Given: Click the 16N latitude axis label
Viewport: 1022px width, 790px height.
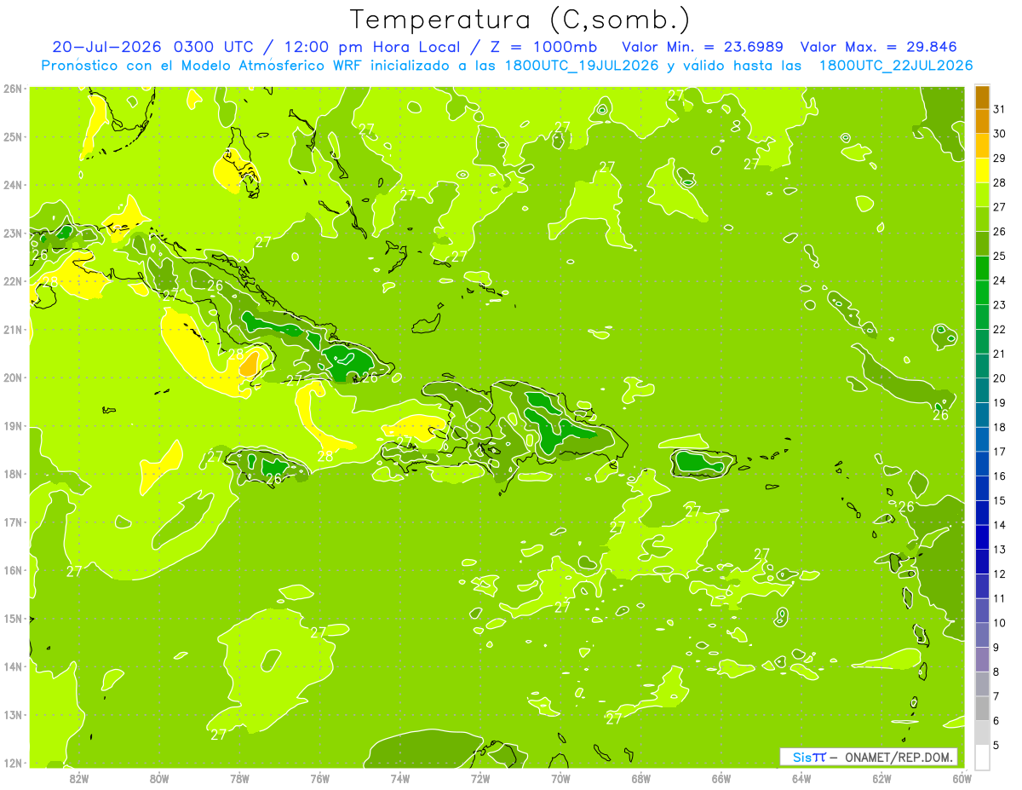Looking at the screenshot, I should (x=12, y=570).
